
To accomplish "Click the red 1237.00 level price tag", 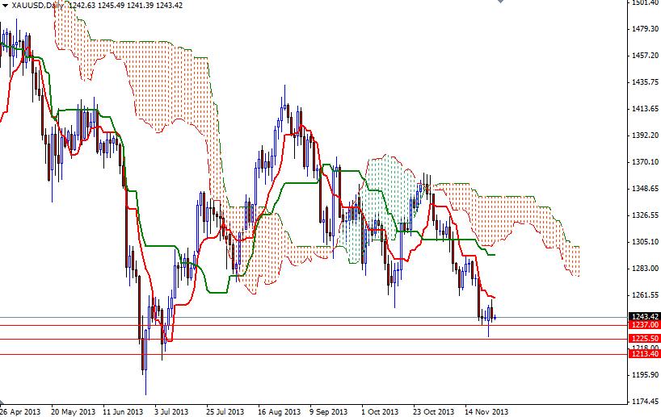I will pyautogui.click(x=645, y=324).
